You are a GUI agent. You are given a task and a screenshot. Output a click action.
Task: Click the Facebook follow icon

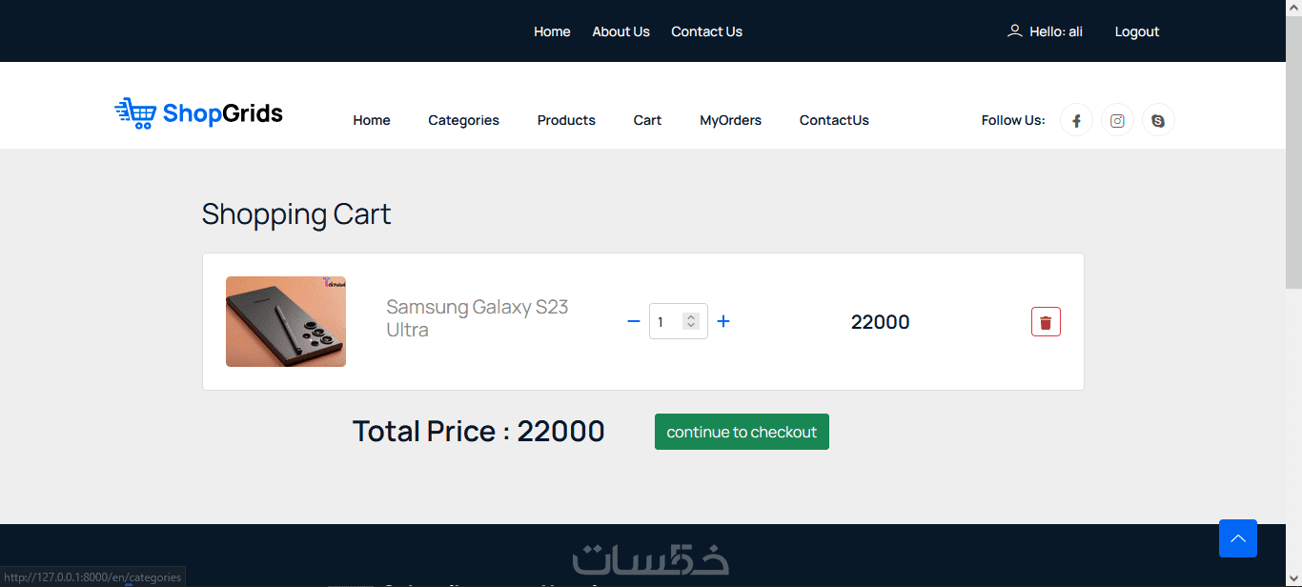1076,121
